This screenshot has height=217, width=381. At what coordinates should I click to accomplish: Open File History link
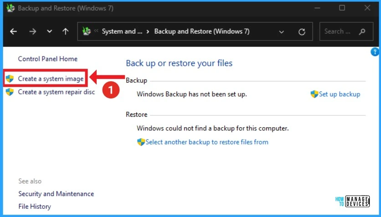point(35,207)
